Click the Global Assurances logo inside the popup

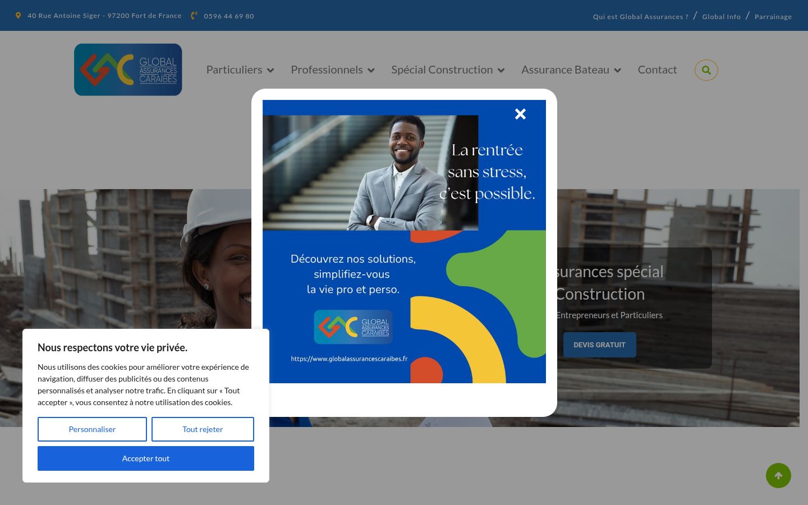point(353,327)
